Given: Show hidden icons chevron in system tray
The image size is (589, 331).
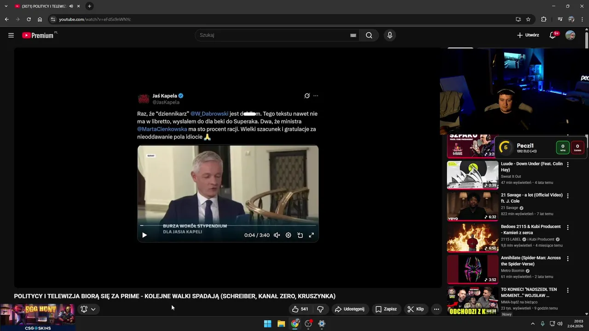Looking at the screenshot, I should pos(533,324).
